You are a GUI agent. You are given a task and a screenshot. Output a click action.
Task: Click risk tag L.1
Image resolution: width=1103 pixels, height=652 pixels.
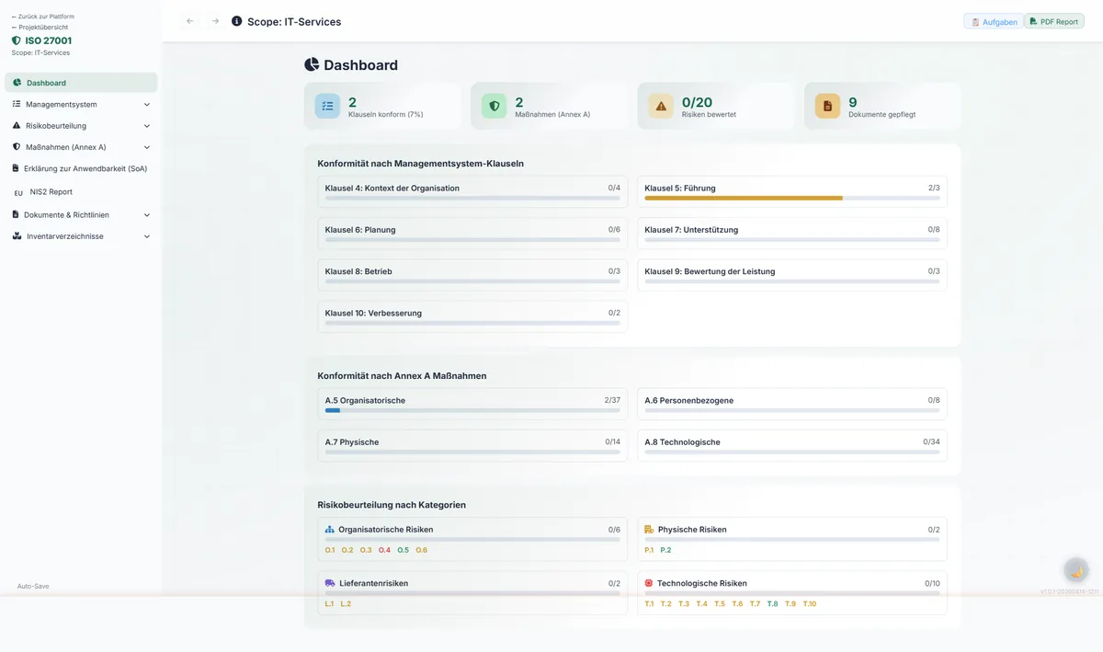pos(330,604)
